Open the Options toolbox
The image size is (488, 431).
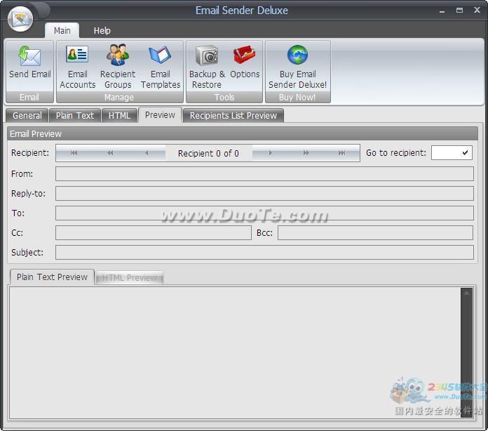tap(245, 62)
